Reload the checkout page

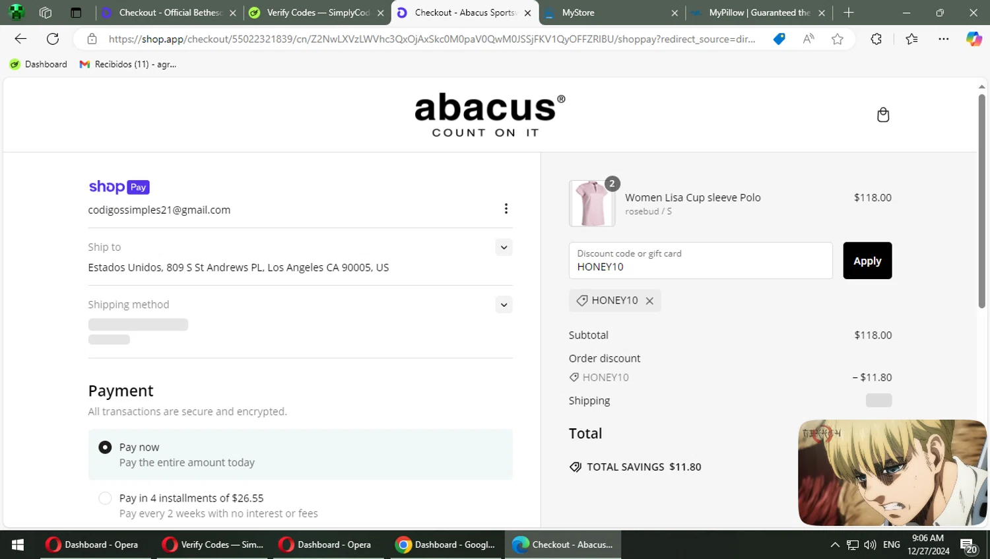53,39
